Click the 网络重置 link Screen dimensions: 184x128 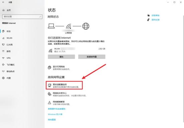pyautogui.click(x=52, y=120)
